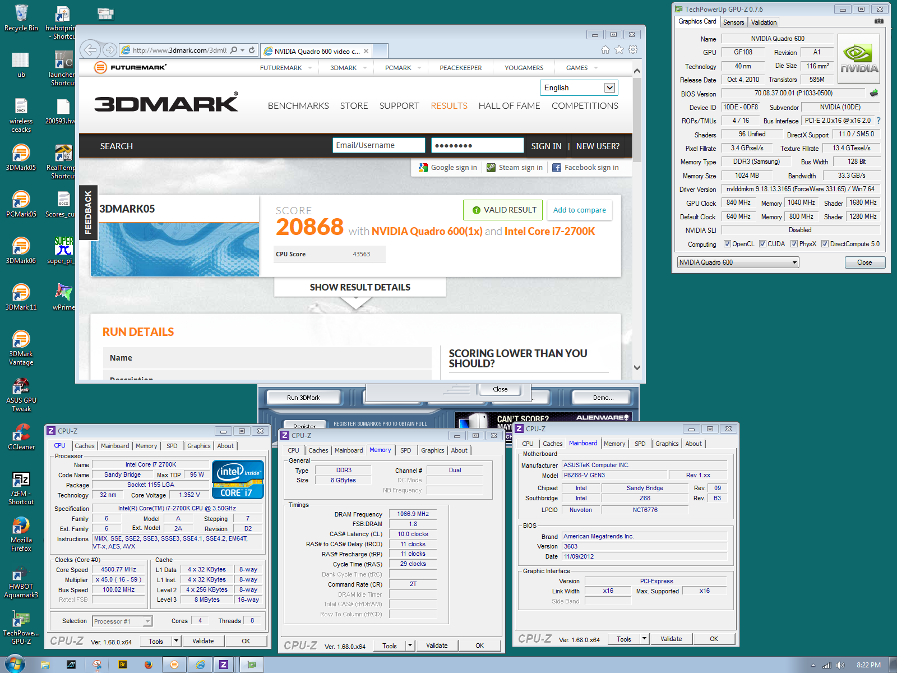Click Run 3DMark button
Image resolution: width=897 pixels, height=673 pixels.
[x=303, y=398]
